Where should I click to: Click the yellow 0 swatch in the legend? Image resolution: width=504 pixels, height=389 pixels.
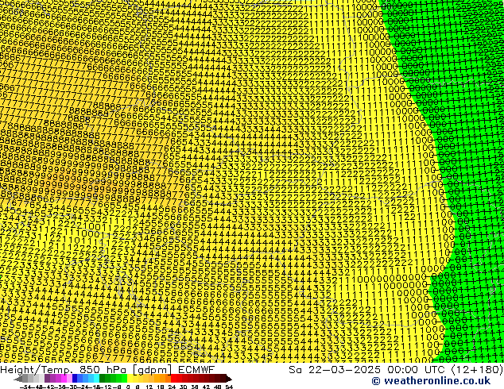pos(130,379)
